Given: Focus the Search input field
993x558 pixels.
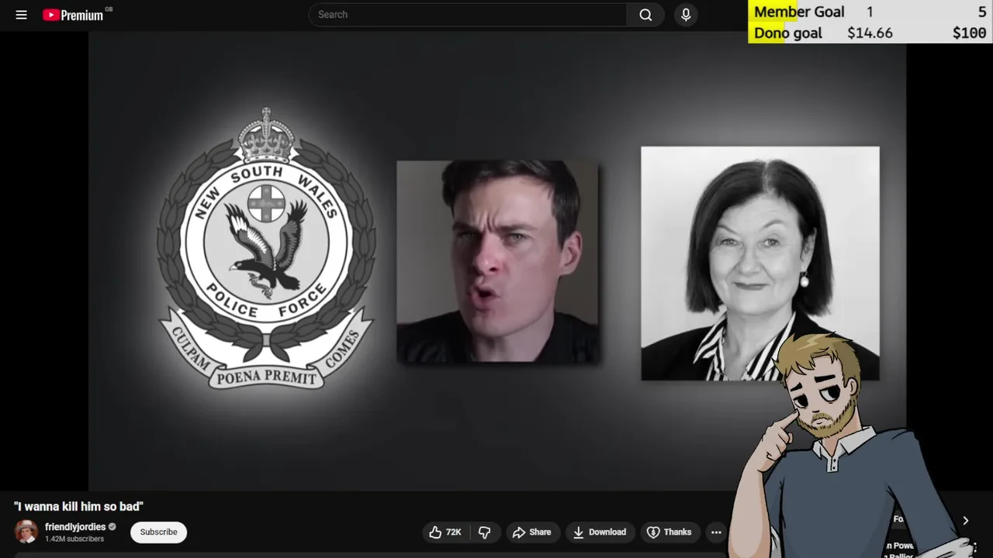Looking at the screenshot, I should click(468, 15).
